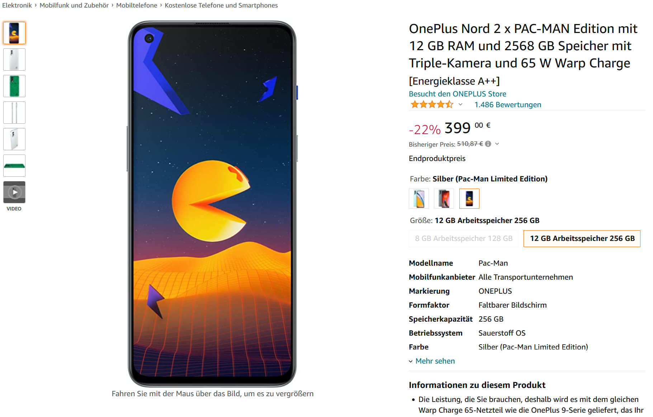The height and width of the screenshot is (417, 653).
Task: Show the green case thumbnail
Action: pyautogui.click(x=14, y=86)
